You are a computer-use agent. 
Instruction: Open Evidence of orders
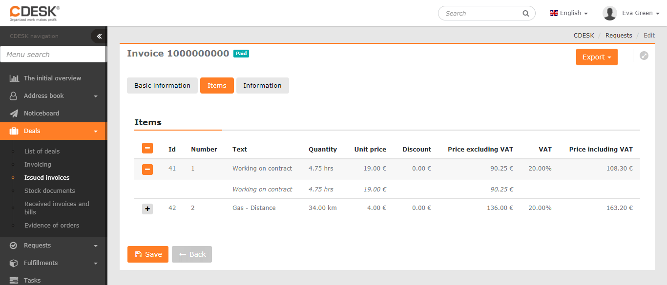click(52, 225)
